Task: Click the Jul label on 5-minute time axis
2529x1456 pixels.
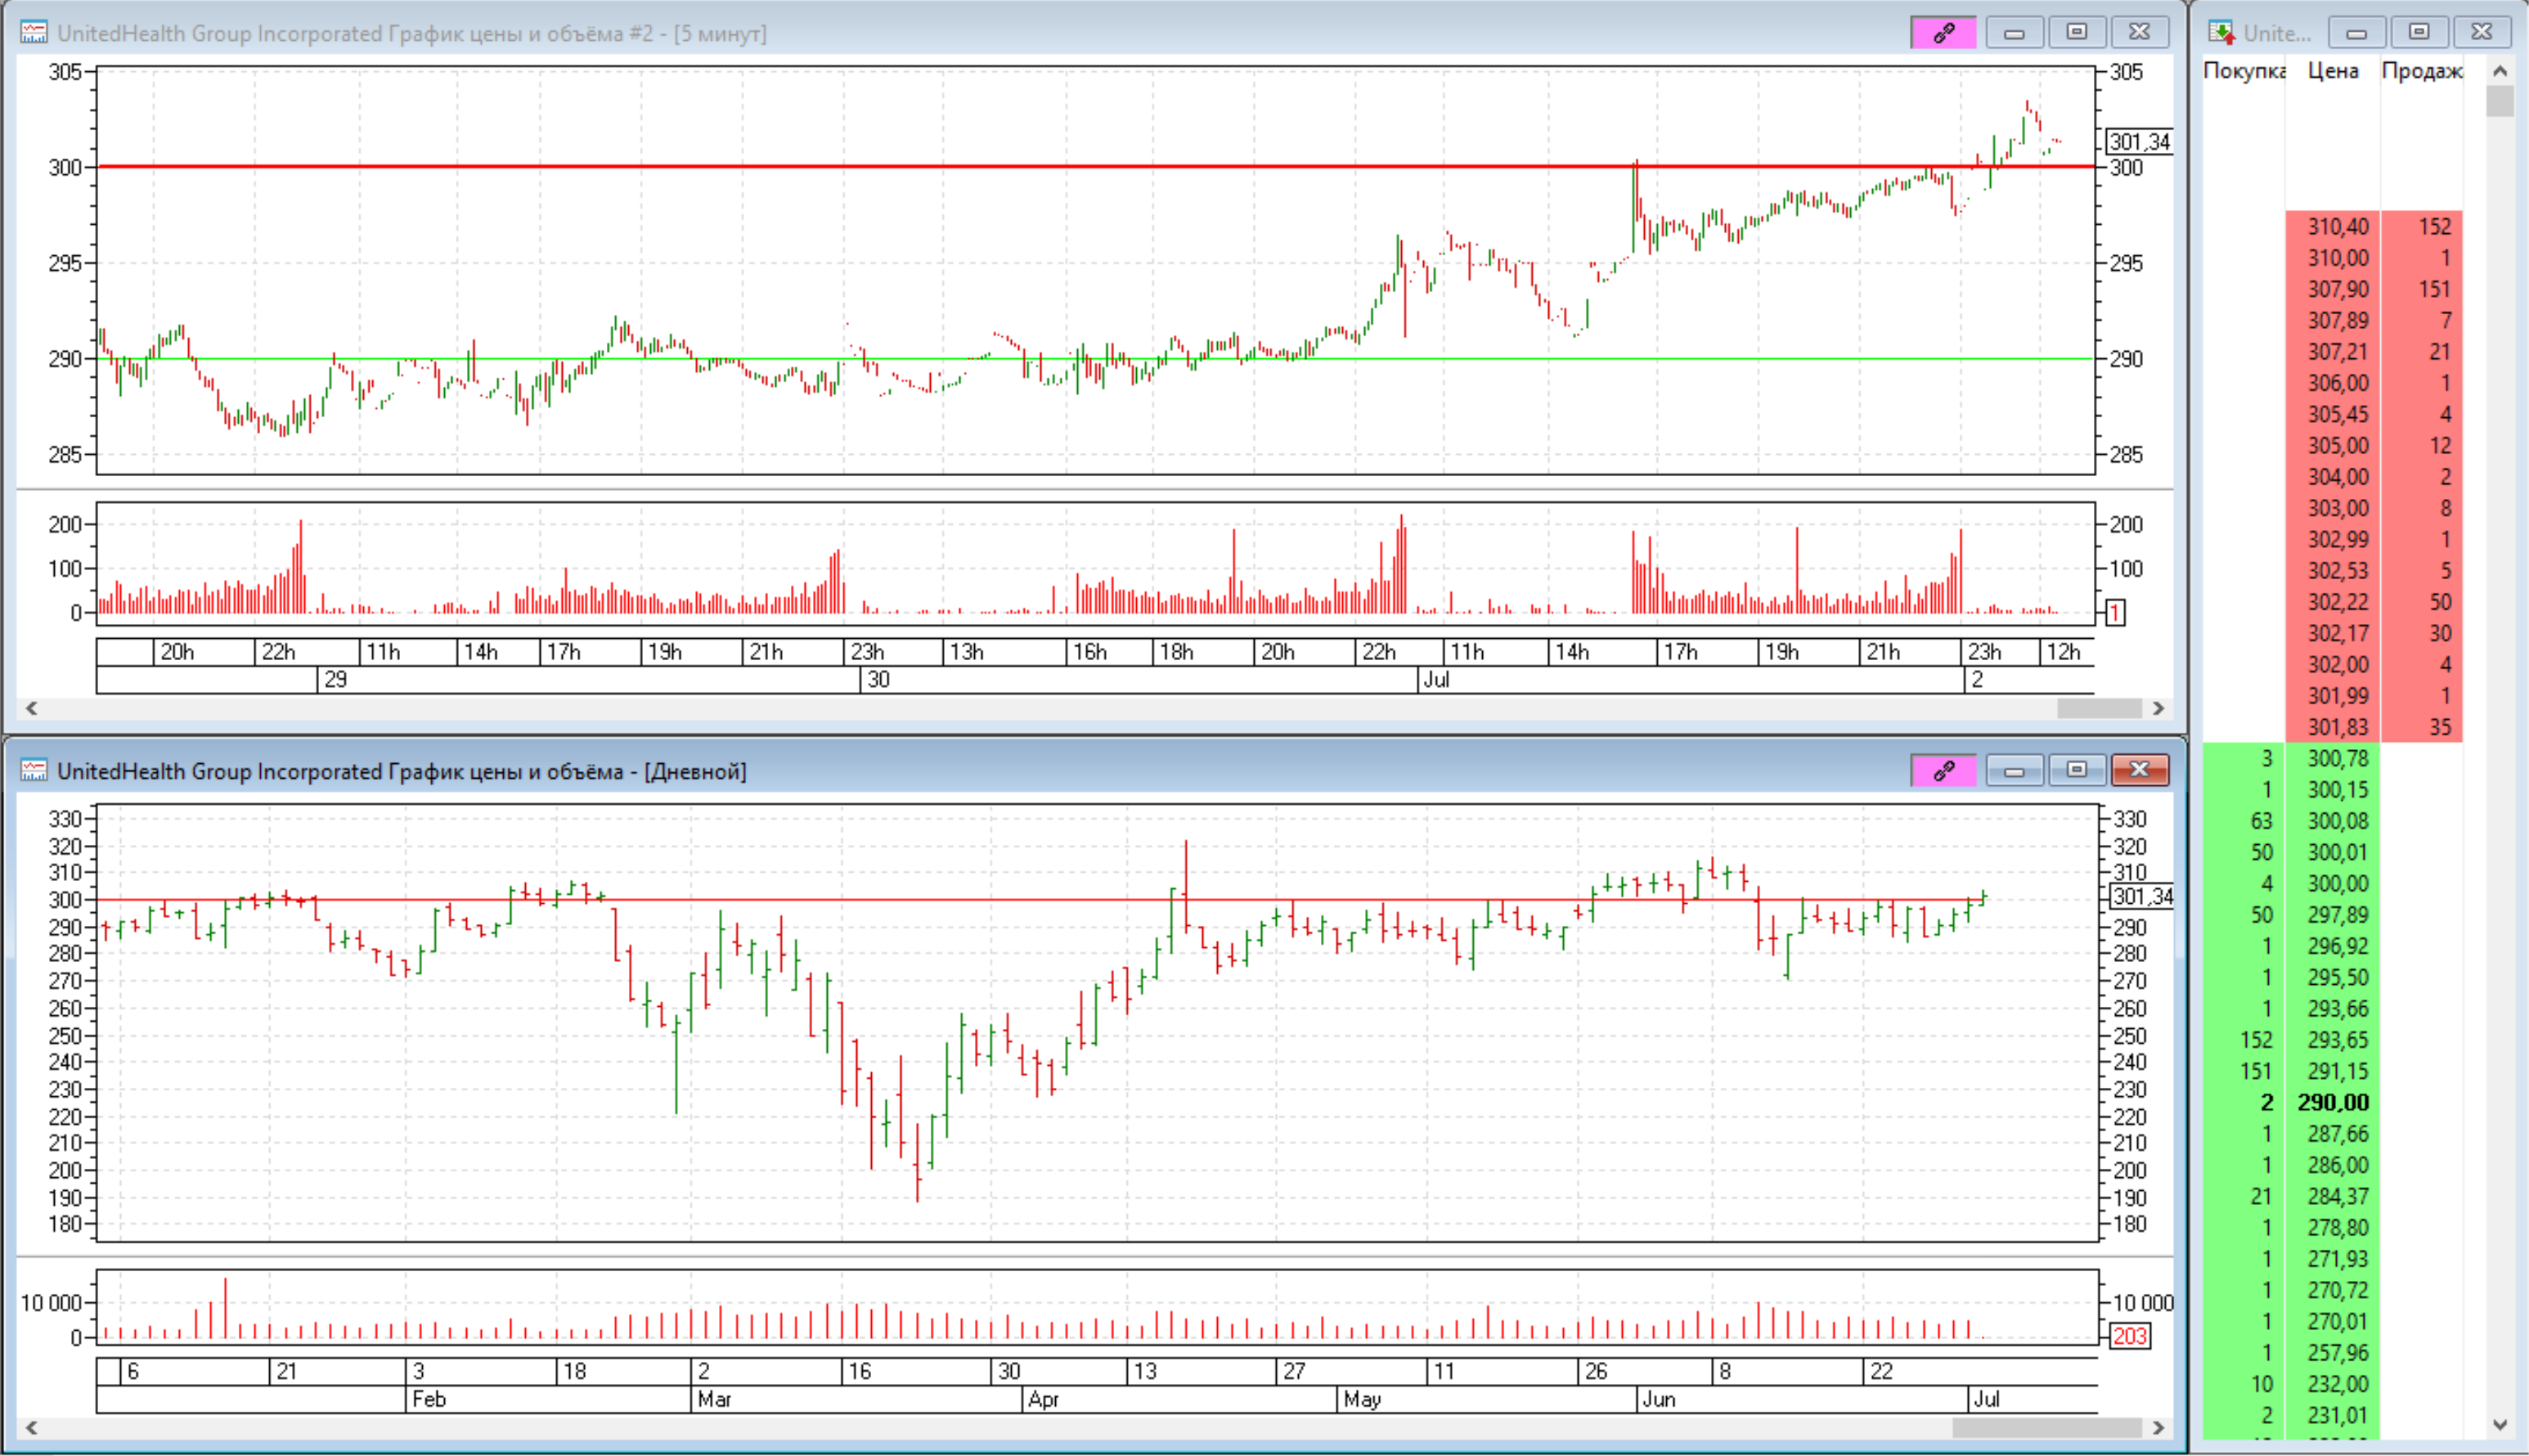Action: pos(1436,680)
